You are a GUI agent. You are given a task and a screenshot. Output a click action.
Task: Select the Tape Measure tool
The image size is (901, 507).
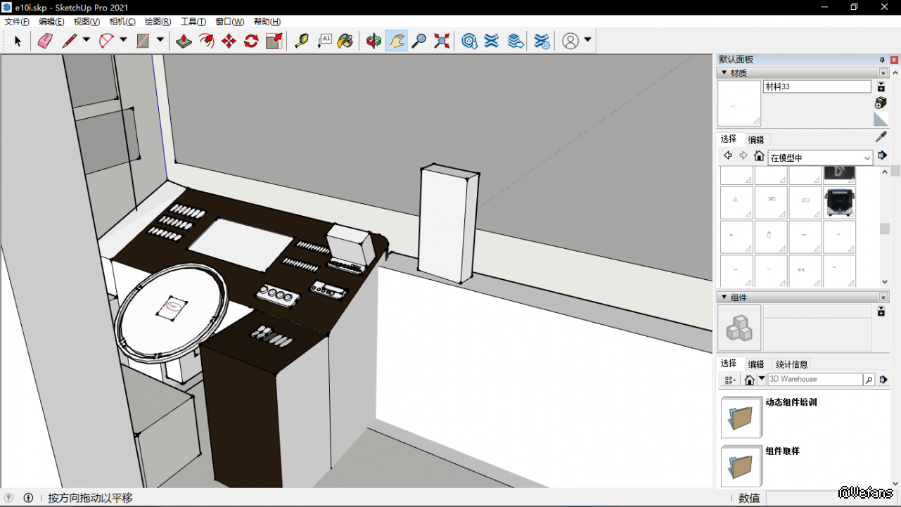302,41
